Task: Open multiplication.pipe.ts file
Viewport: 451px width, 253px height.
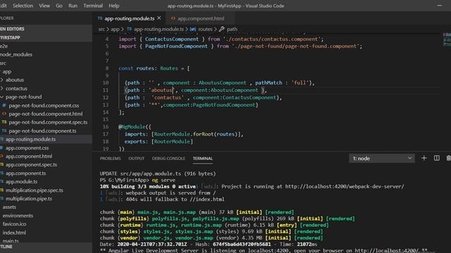Action: click(x=29, y=198)
